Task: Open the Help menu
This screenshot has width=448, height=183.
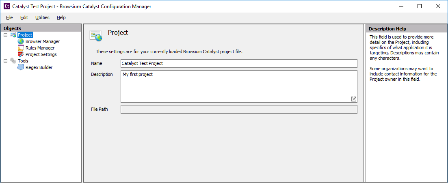Action: tap(61, 17)
